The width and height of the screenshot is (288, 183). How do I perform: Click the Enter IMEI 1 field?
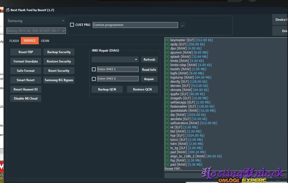tap(118, 69)
